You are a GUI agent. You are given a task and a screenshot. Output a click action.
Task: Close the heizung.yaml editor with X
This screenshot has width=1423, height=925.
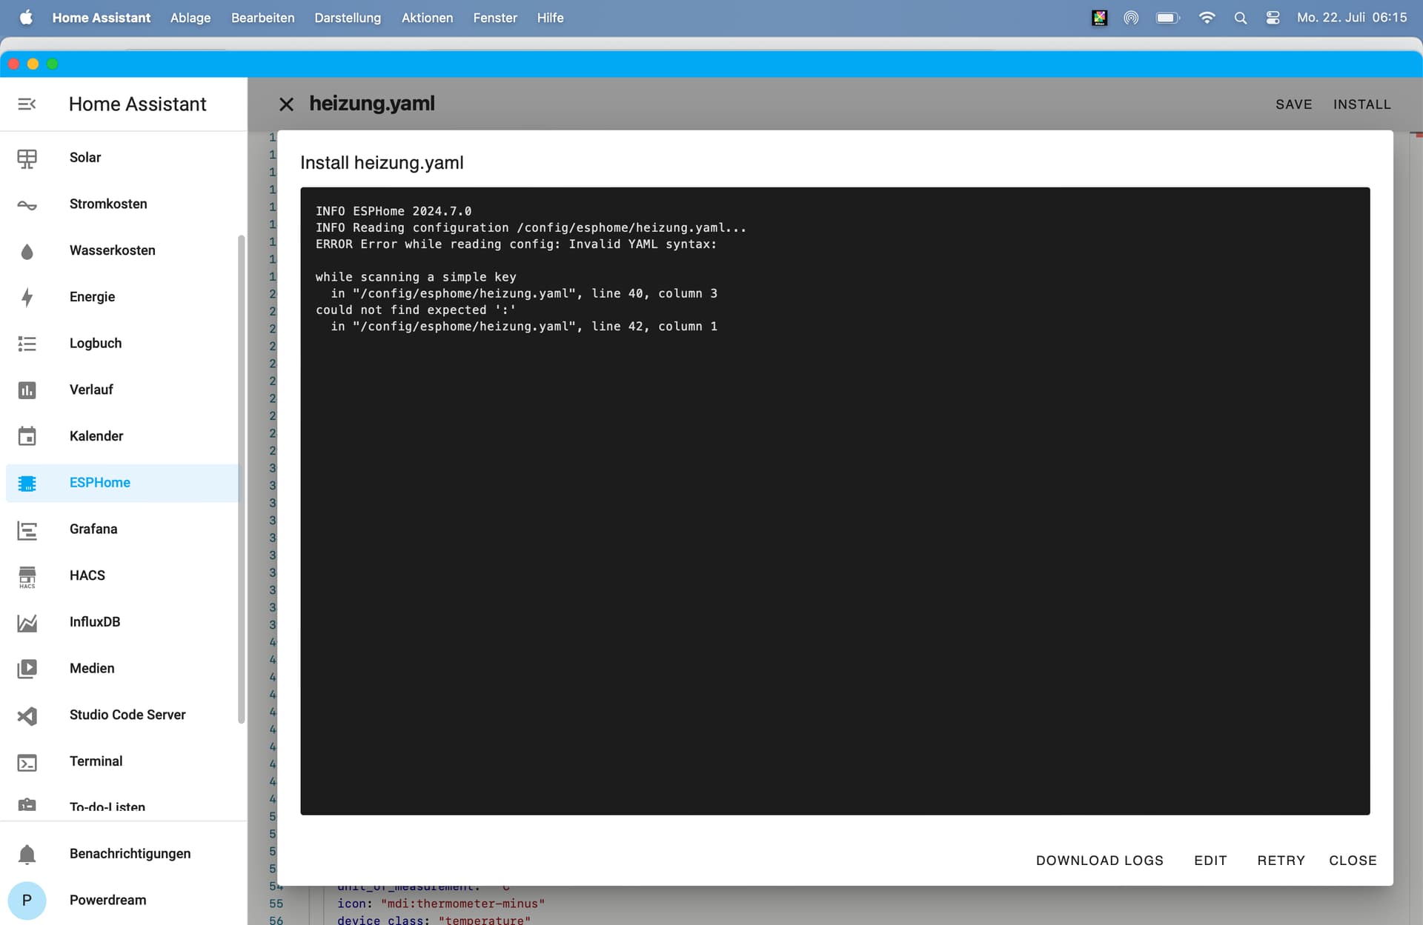(x=286, y=104)
